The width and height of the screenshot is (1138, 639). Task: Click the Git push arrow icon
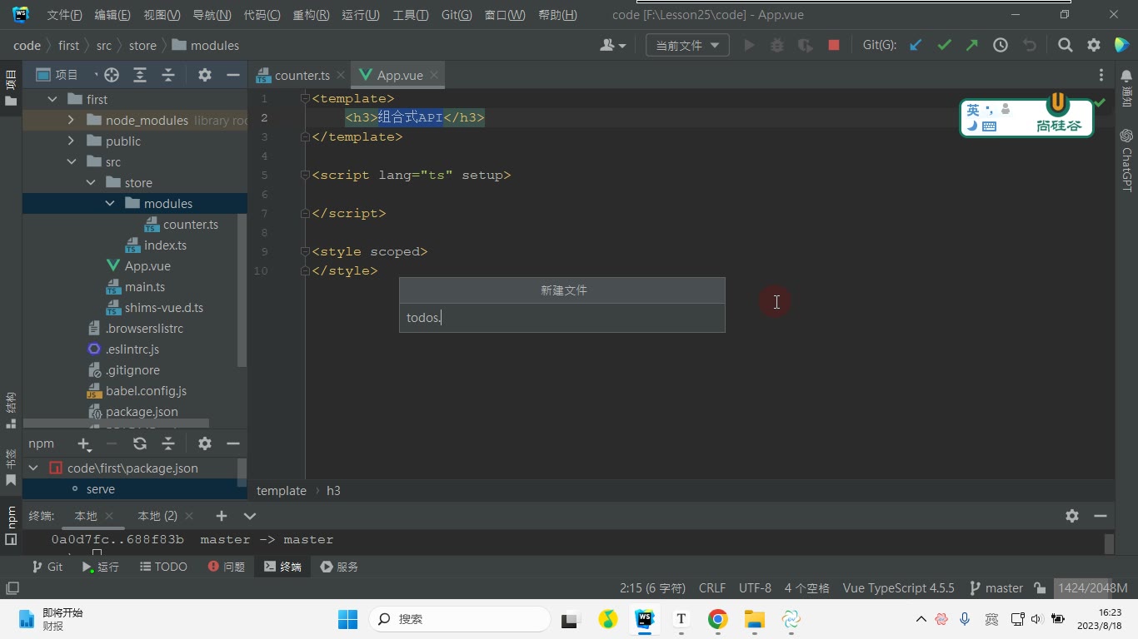[972, 46]
